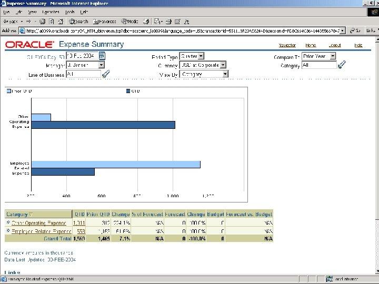The width and height of the screenshot is (379, 284).
Task: Click the vertical scrollbar up arrow
Action: [x=377, y=39]
